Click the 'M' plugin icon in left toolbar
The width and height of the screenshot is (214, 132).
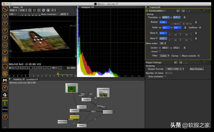(x=5, y=81)
